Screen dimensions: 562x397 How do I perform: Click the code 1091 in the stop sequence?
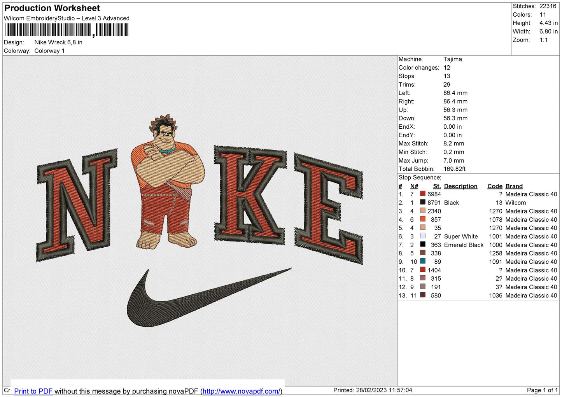[x=495, y=262]
